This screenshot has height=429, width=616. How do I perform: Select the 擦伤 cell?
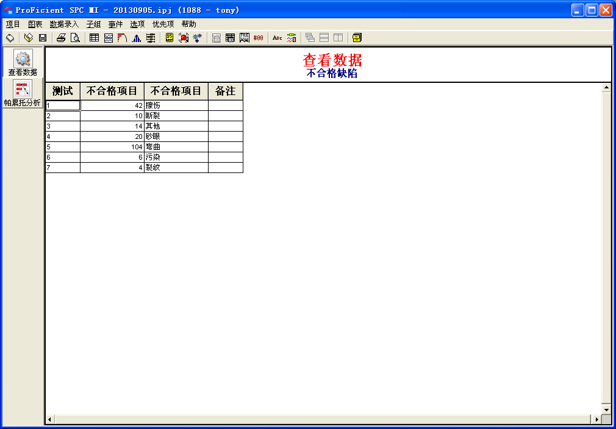point(176,105)
